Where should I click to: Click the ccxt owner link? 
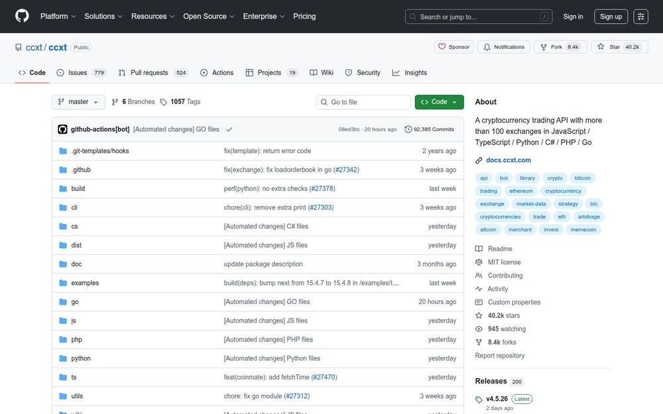[x=34, y=47]
